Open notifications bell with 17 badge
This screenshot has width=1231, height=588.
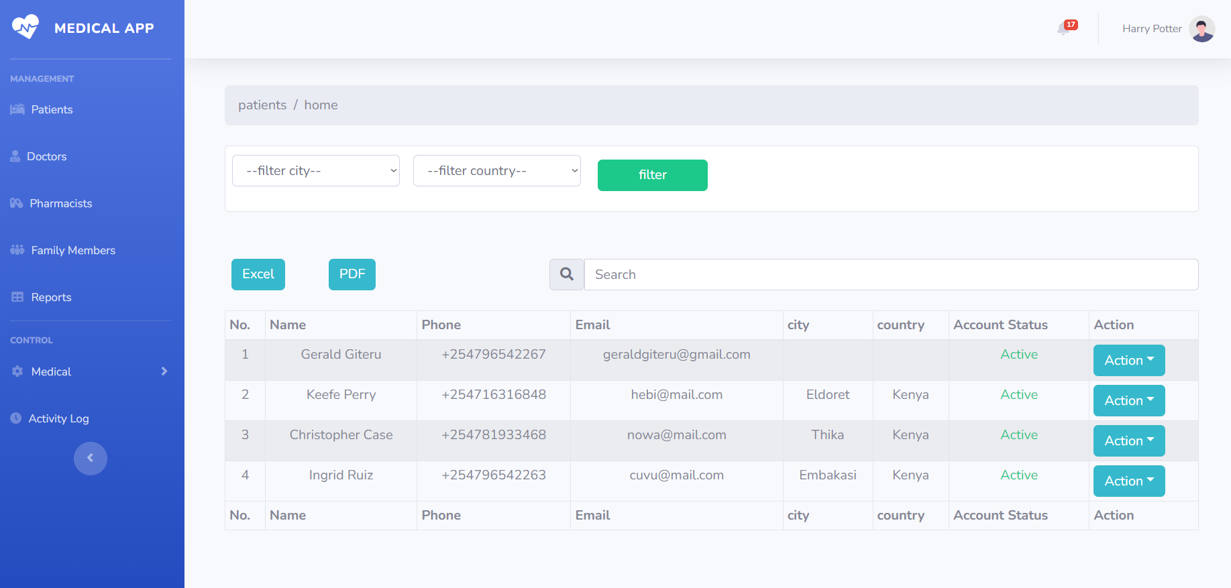[x=1064, y=29]
